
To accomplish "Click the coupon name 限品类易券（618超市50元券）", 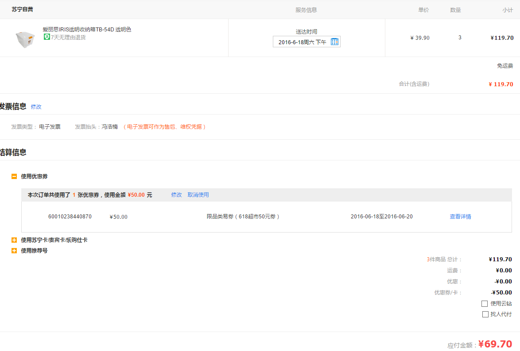I will (x=243, y=217).
